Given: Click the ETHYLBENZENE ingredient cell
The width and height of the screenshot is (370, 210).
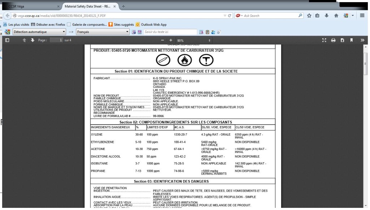Looking at the screenshot, I should (102, 142).
